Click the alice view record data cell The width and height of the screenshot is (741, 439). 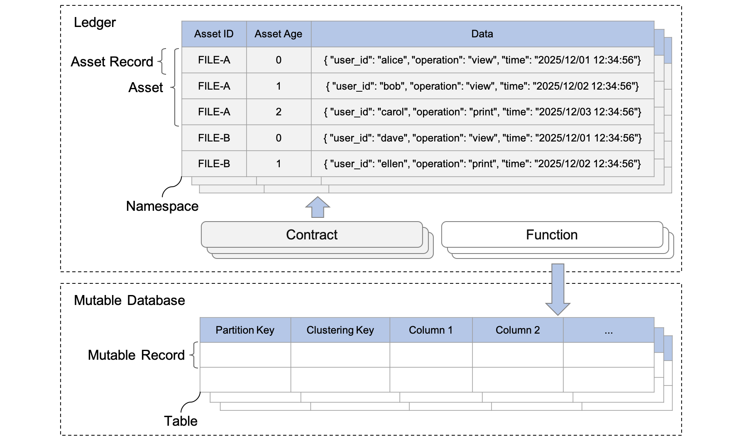click(x=482, y=60)
